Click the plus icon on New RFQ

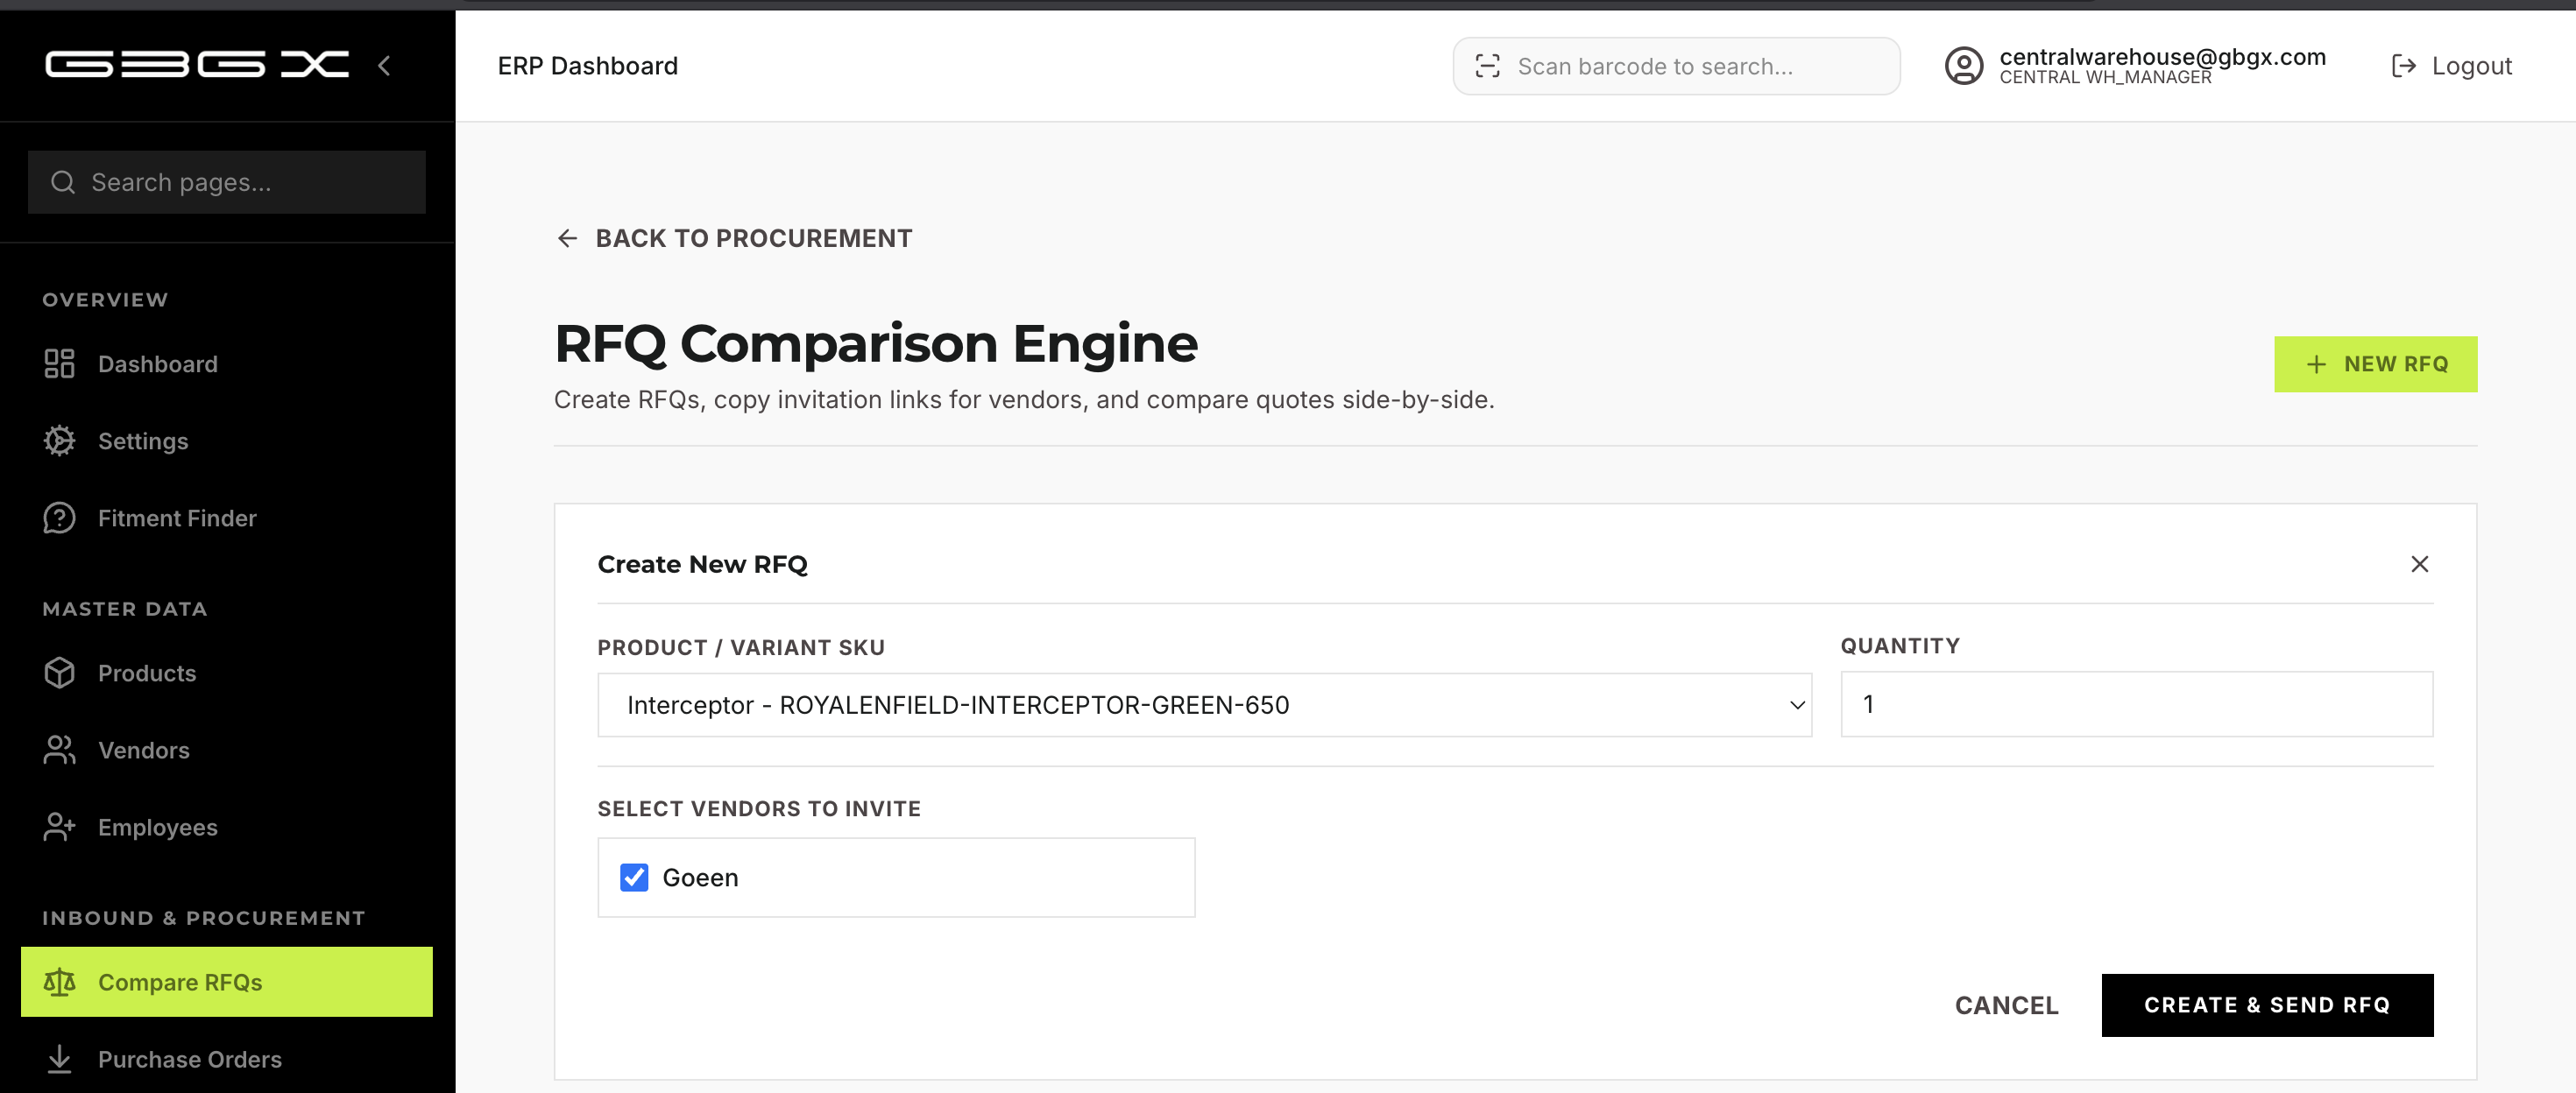[x=2315, y=364]
